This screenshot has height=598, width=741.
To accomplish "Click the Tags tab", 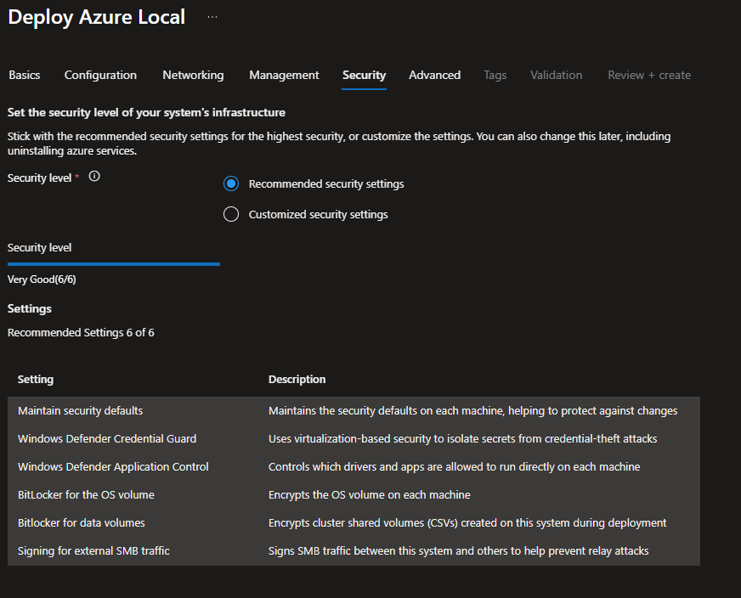I will pos(495,75).
